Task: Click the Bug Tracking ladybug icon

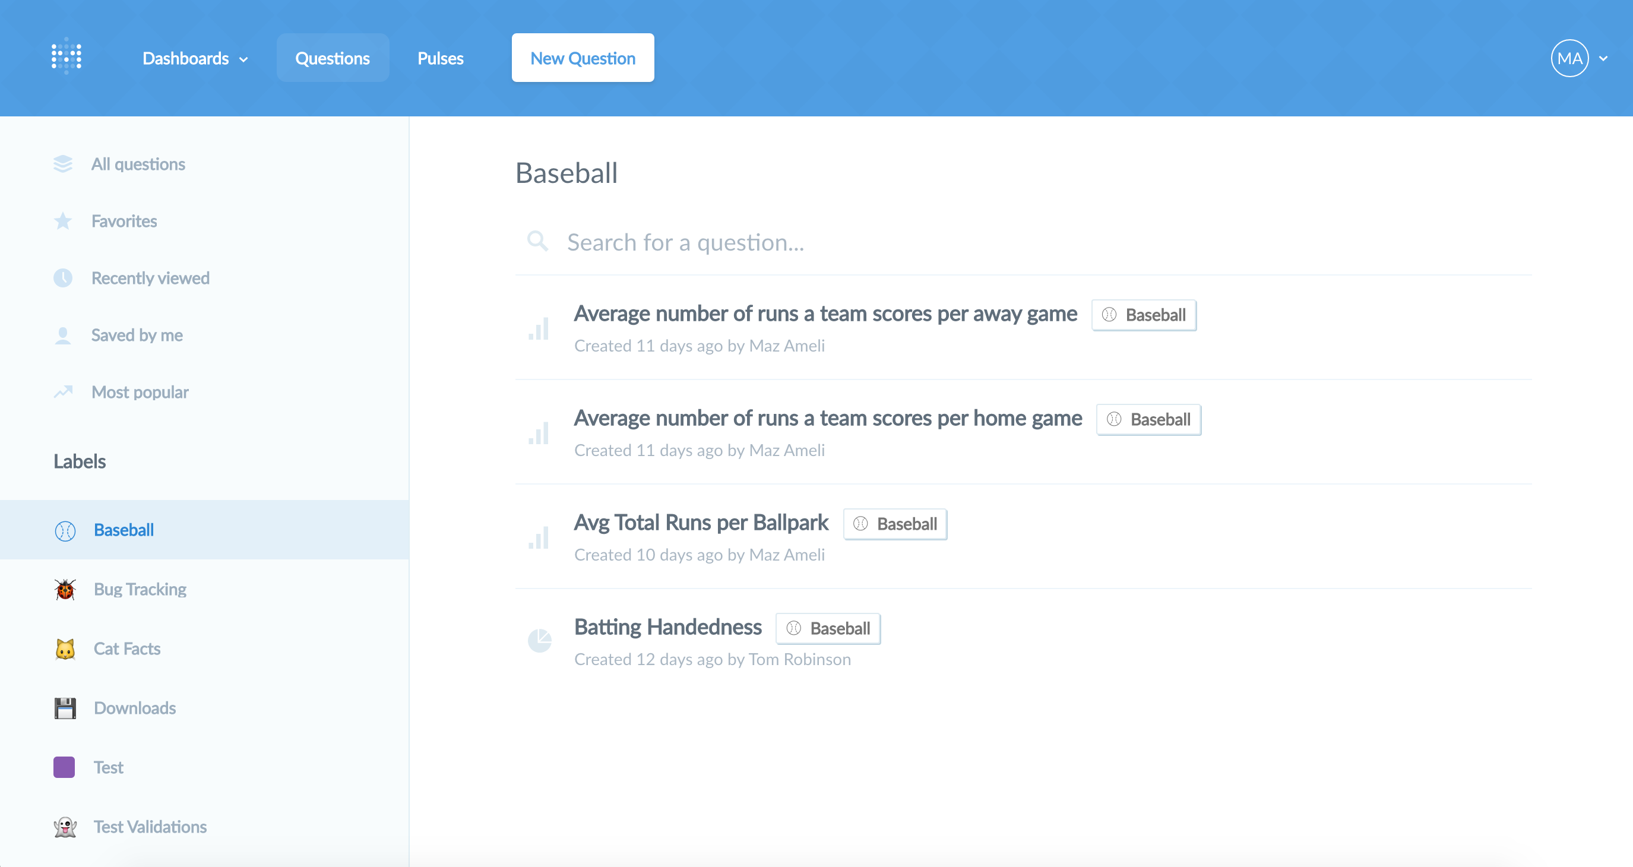Action: tap(65, 590)
